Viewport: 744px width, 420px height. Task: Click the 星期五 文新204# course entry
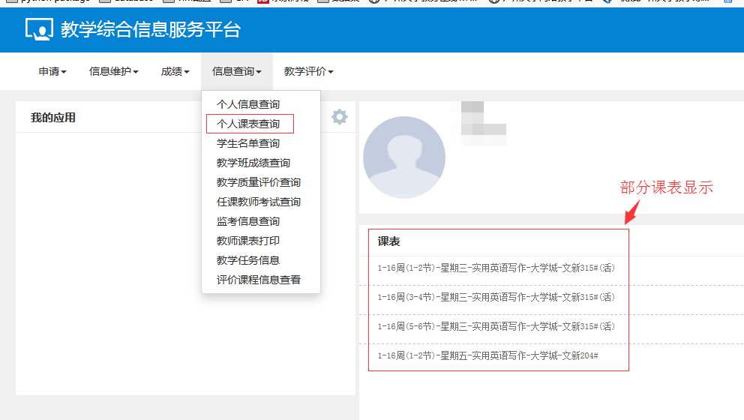click(487, 355)
